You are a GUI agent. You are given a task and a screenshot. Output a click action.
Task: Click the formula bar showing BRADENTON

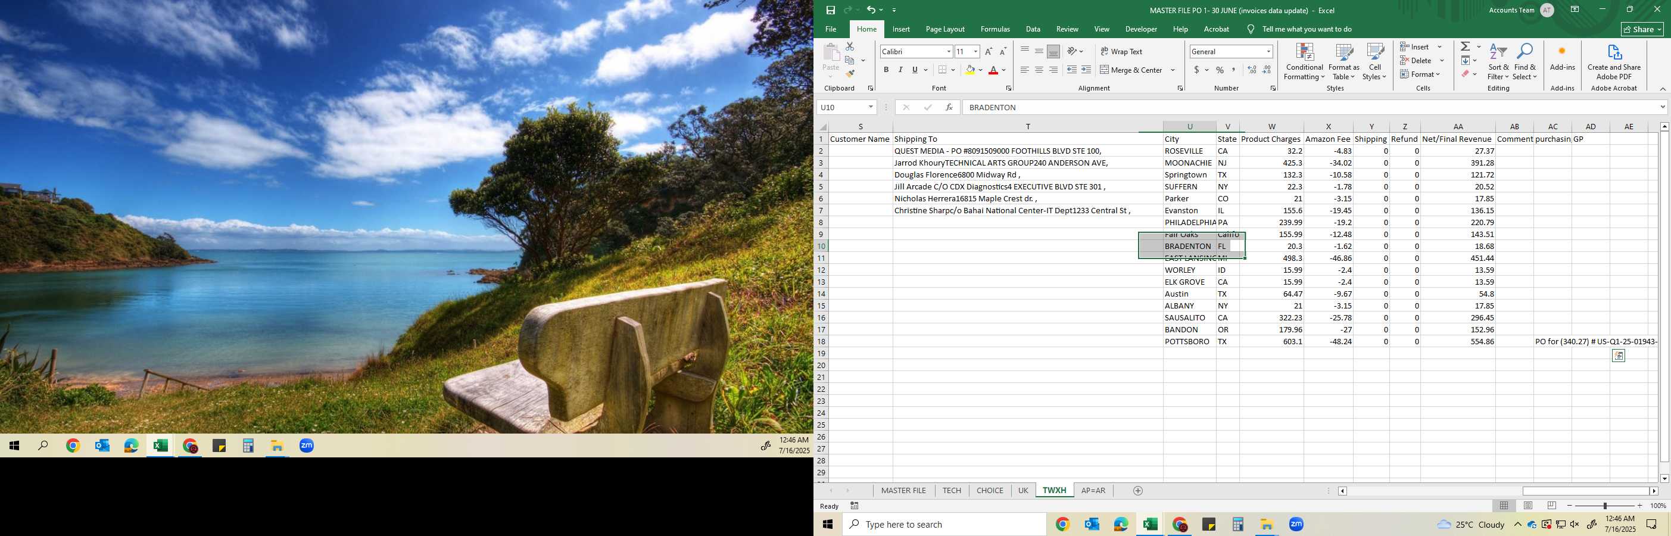pyautogui.click(x=1310, y=107)
